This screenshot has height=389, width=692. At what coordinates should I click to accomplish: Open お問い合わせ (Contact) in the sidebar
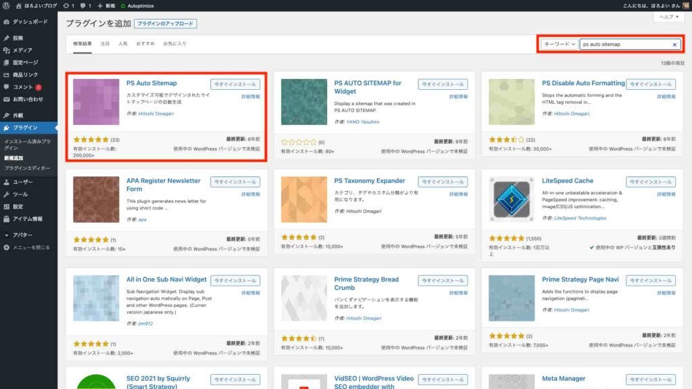[x=28, y=99]
